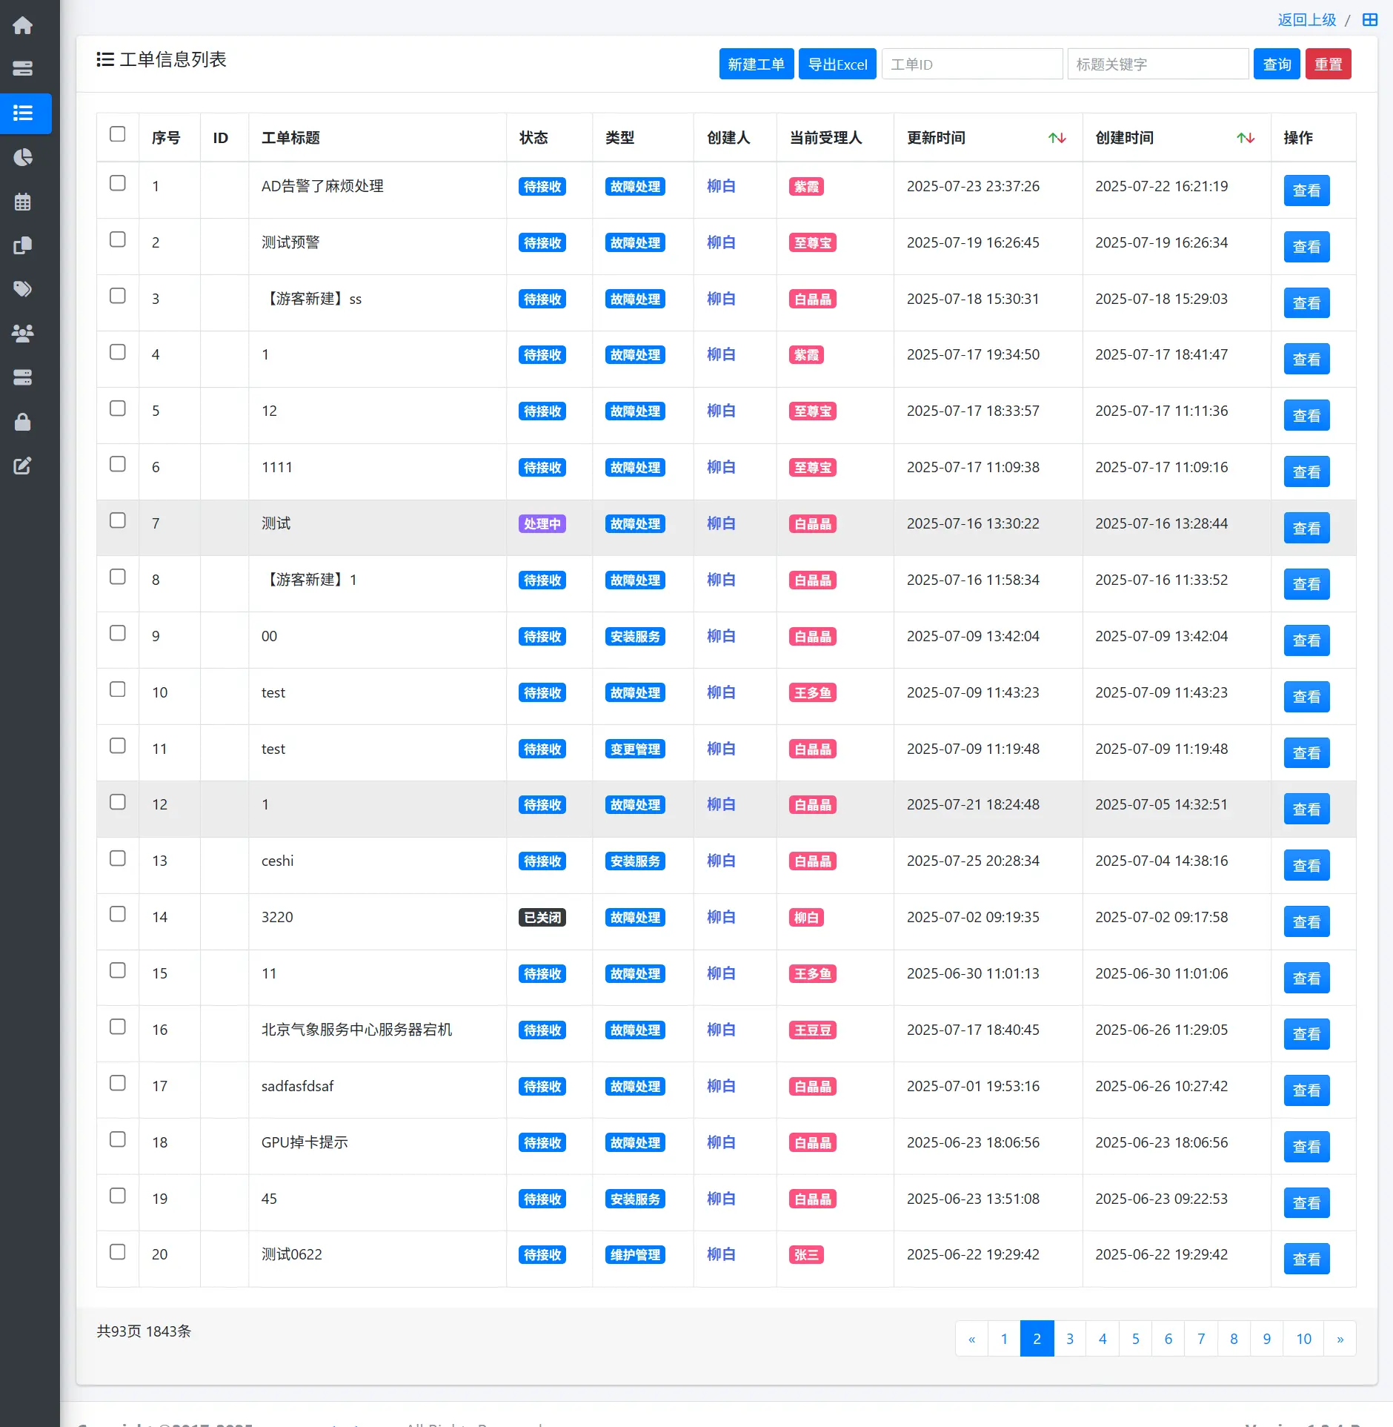Click the 导出Excel button
This screenshot has width=1393, height=1427.
837,64
